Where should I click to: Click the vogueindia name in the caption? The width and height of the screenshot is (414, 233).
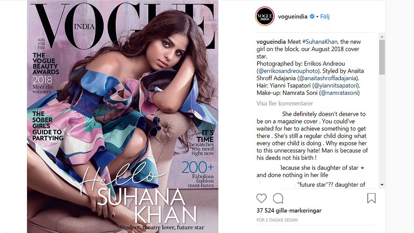271,42
